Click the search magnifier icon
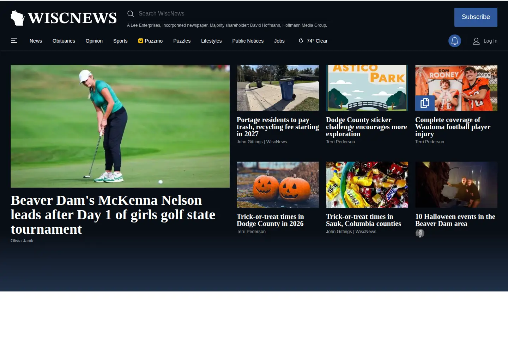This screenshot has width=508, height=352. click(131, 14)
